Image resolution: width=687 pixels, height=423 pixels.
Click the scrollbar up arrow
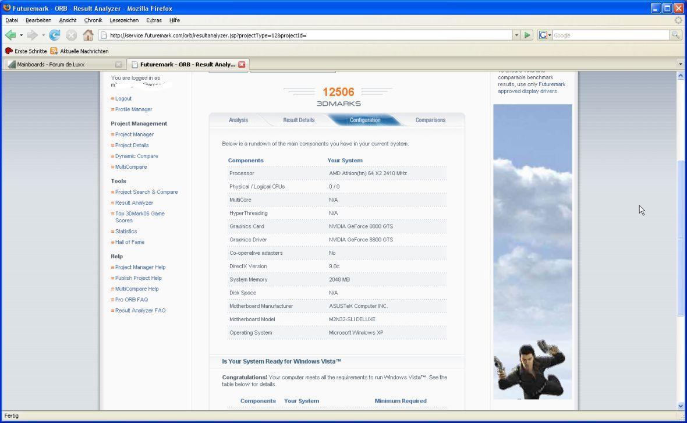tap(681, 76)
